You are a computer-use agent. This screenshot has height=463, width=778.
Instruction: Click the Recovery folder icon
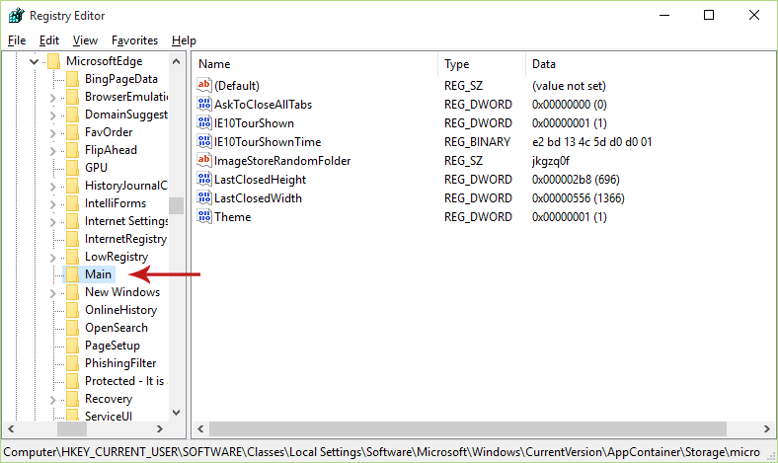point(72,399)
